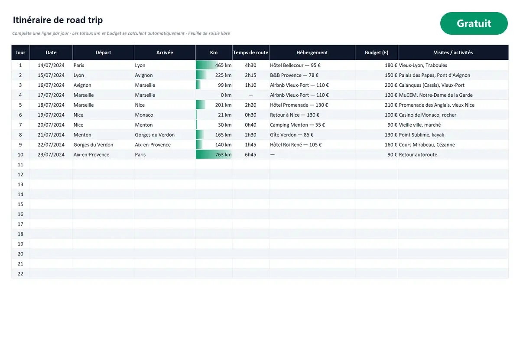Select the Départ column header
This screenshot has height=347, width=520.
[103, 52]
